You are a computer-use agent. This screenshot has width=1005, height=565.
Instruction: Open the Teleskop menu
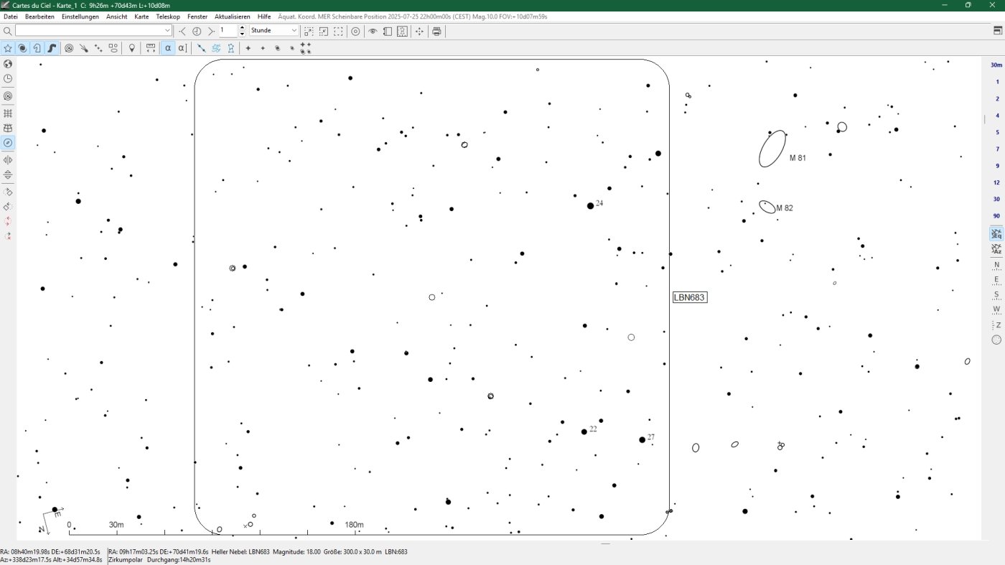[168, 16]
